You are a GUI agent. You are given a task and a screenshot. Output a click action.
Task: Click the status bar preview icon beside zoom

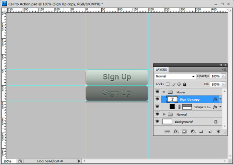20,161
